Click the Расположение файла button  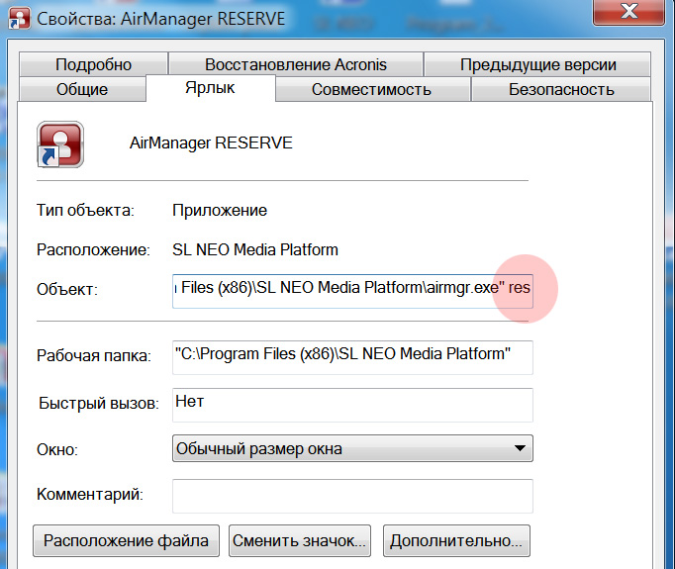click(126, 540)
